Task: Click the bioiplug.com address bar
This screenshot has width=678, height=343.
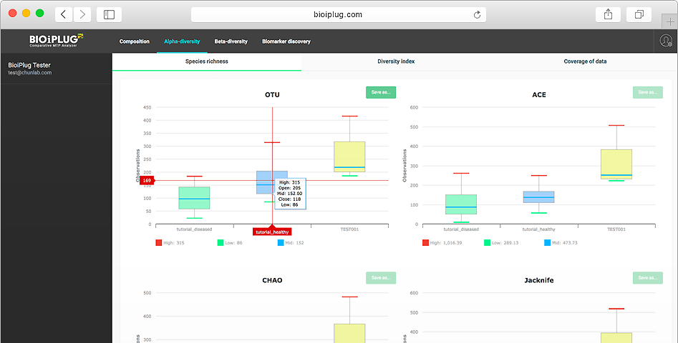Action: coord(339,15)
